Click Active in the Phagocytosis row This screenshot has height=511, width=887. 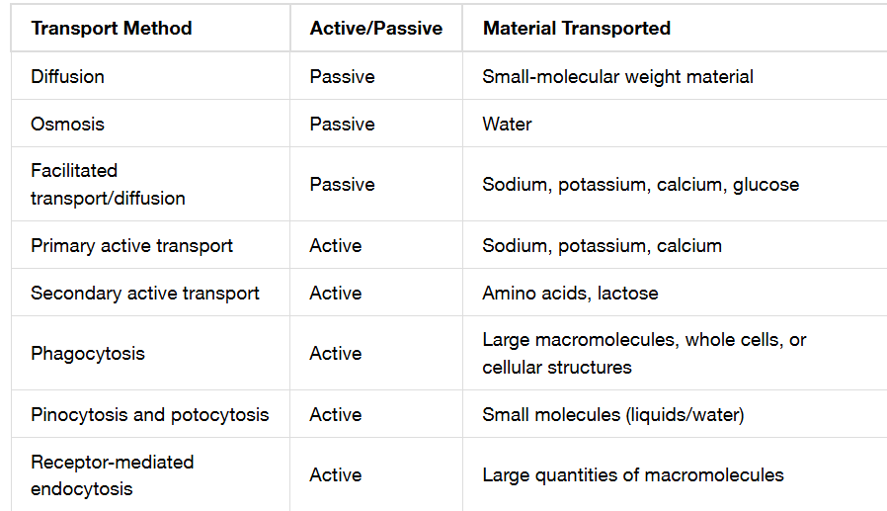pyautogui.click(x=336, y=353)
